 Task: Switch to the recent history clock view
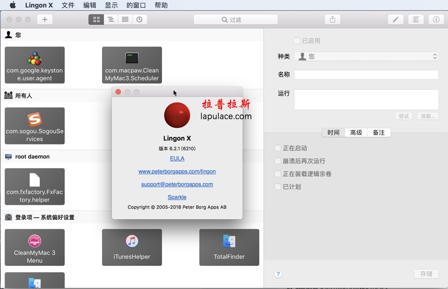(139, 19)
